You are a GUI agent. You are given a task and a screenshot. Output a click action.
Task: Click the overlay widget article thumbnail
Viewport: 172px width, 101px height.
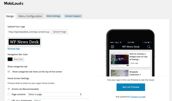pyautogui.click(x=120, y=59)
